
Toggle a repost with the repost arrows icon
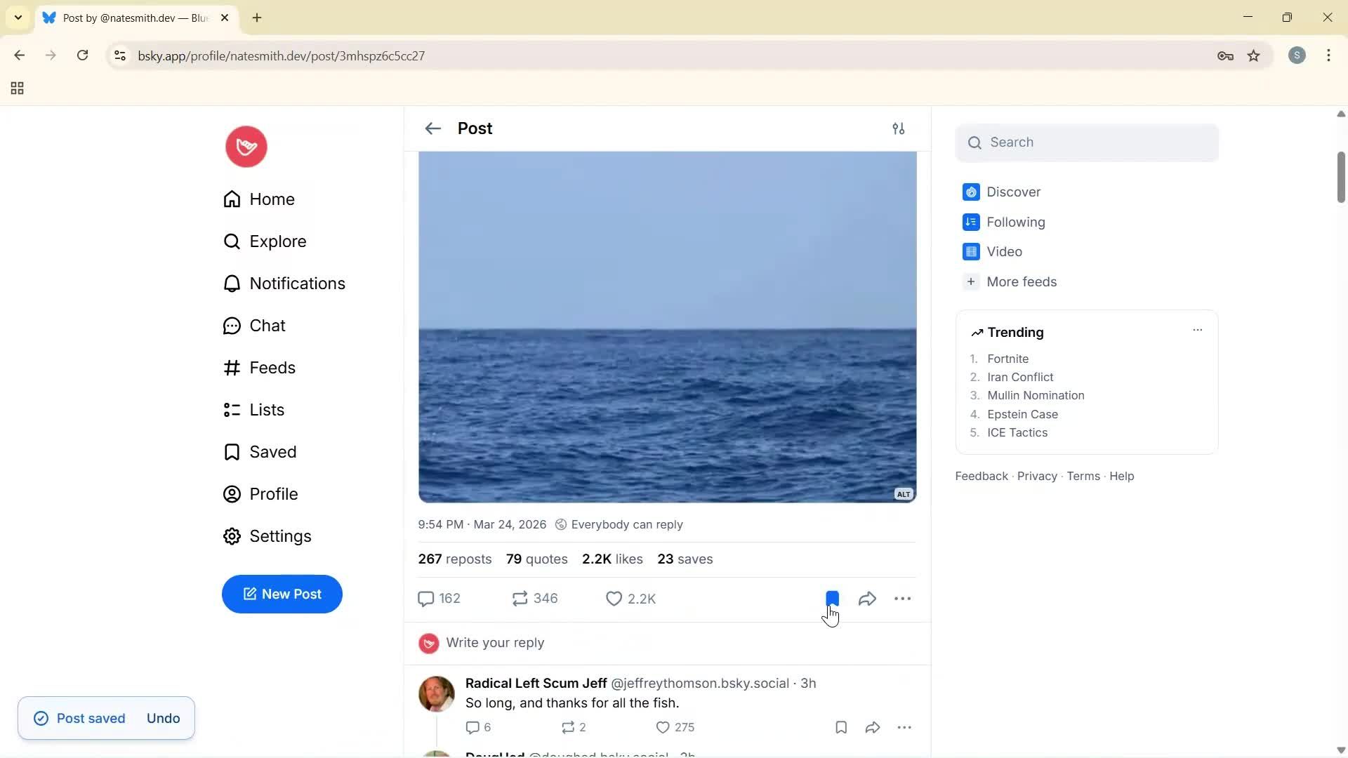(520, 598)
